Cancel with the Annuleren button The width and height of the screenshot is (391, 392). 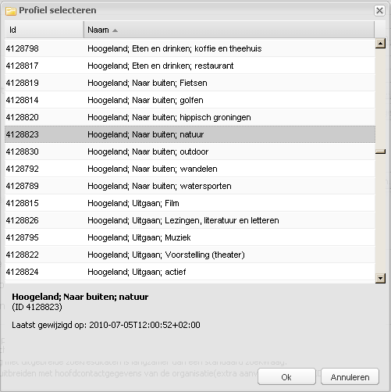pos(350,376)
